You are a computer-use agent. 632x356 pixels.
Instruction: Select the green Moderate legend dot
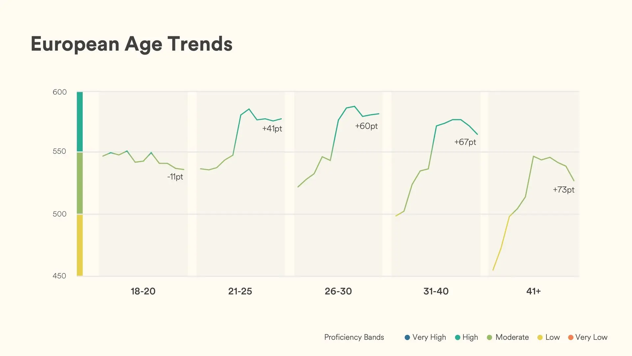[x=489, y=337]
